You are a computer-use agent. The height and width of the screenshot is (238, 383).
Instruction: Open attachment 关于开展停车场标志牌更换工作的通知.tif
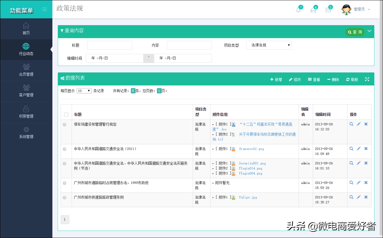click(254, 137)
